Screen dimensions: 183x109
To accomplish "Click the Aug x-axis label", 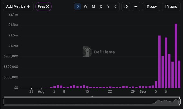I will (41, 91).
